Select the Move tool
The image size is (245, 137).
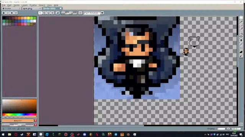click(241, 37)
